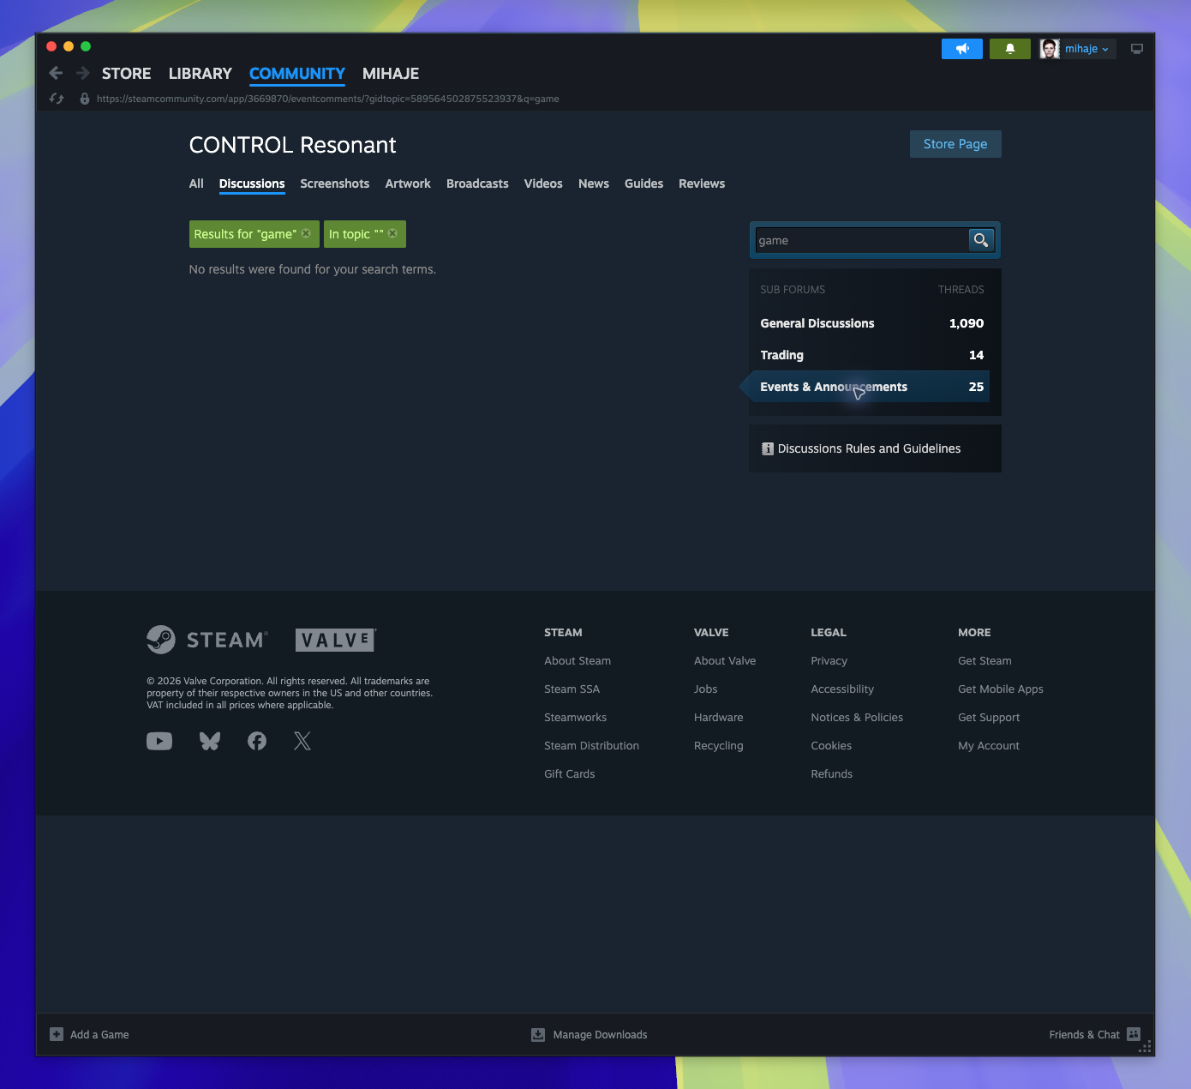The width and height of the screenshot is (1191, 1089).
Task: Click the URL address bar text
Action: (328, 99)
